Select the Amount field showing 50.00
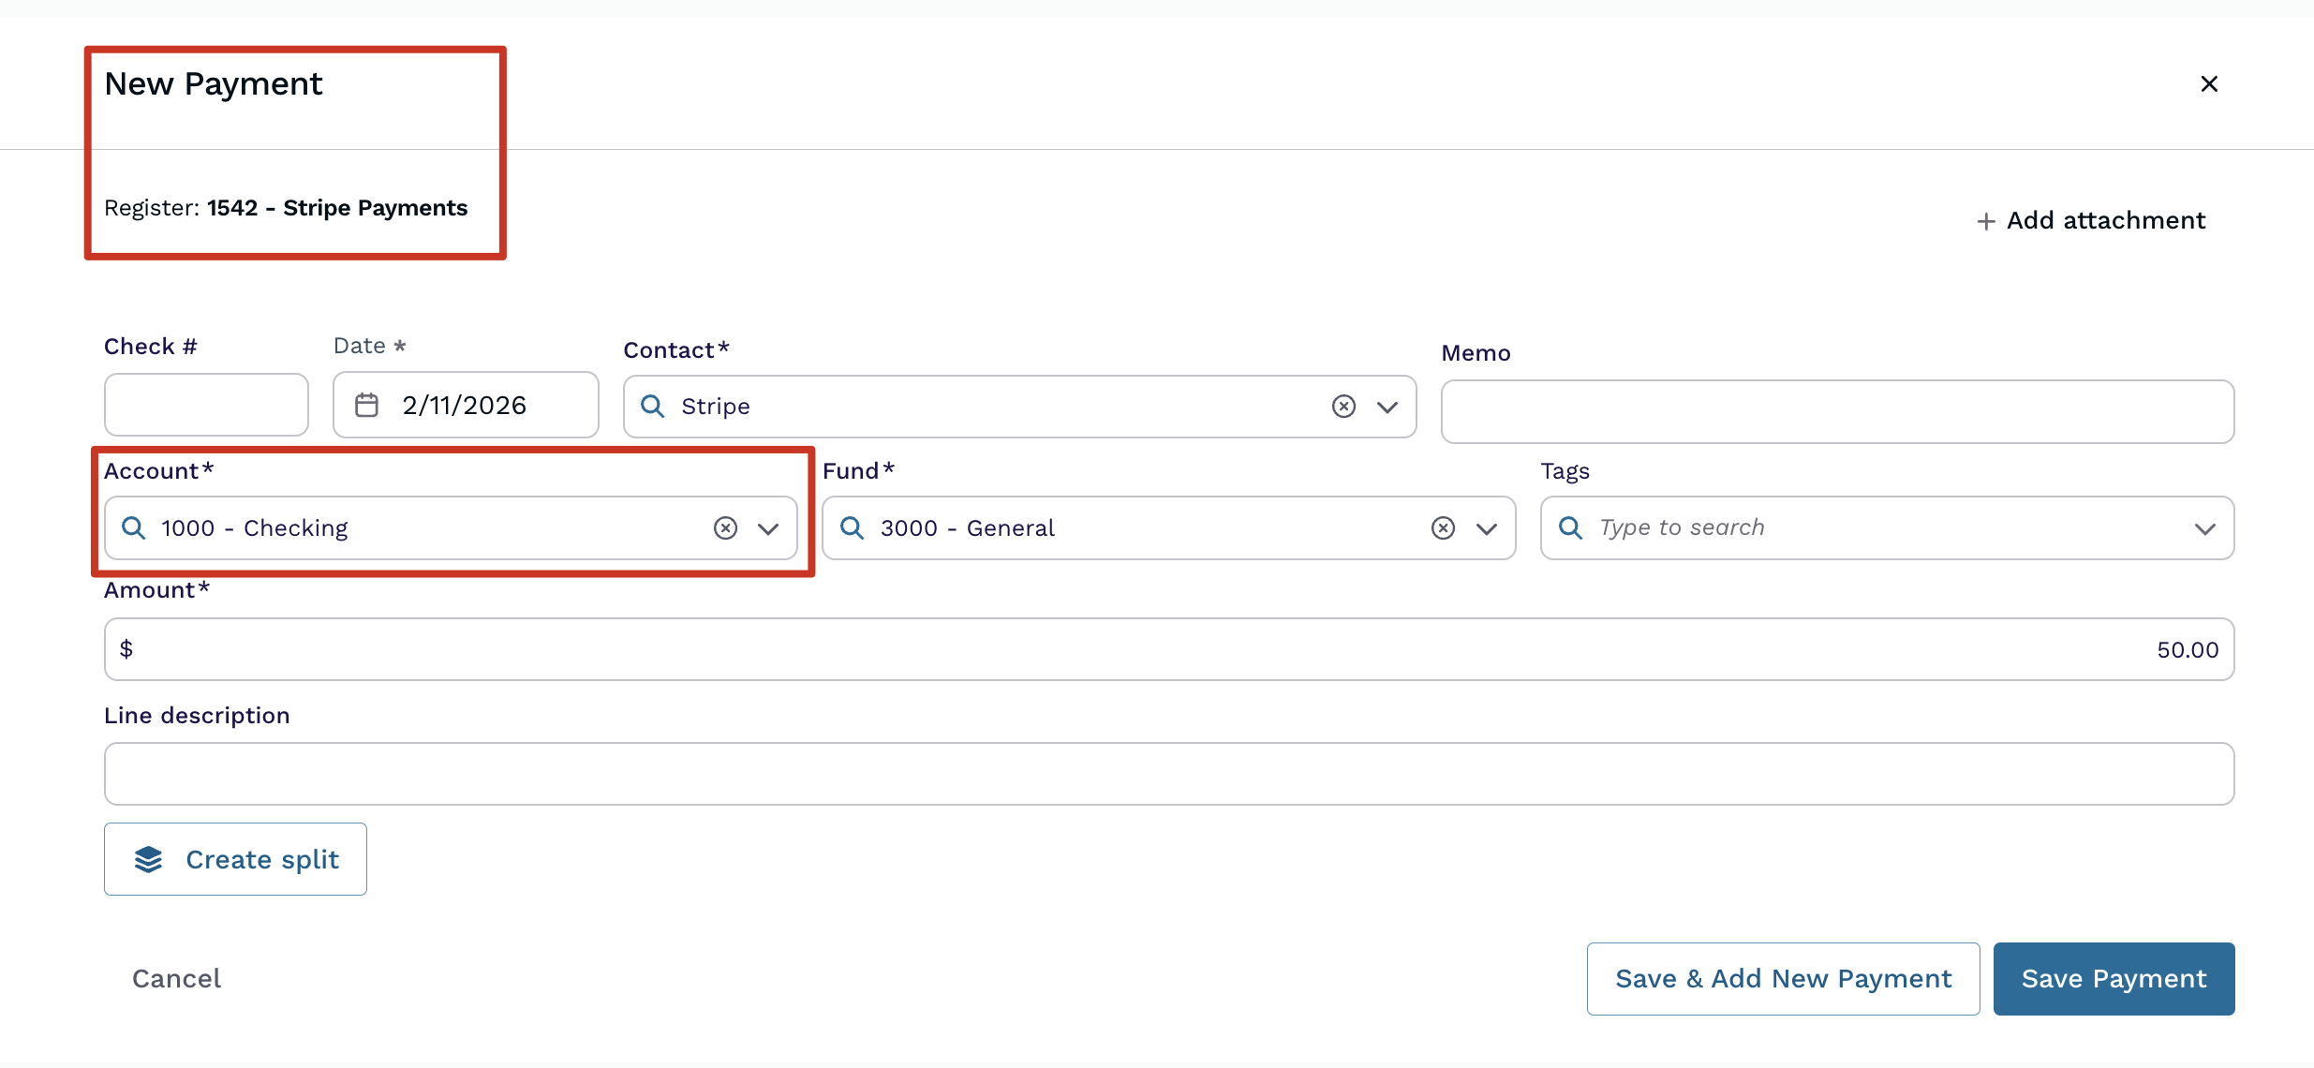 point(1168,649)
